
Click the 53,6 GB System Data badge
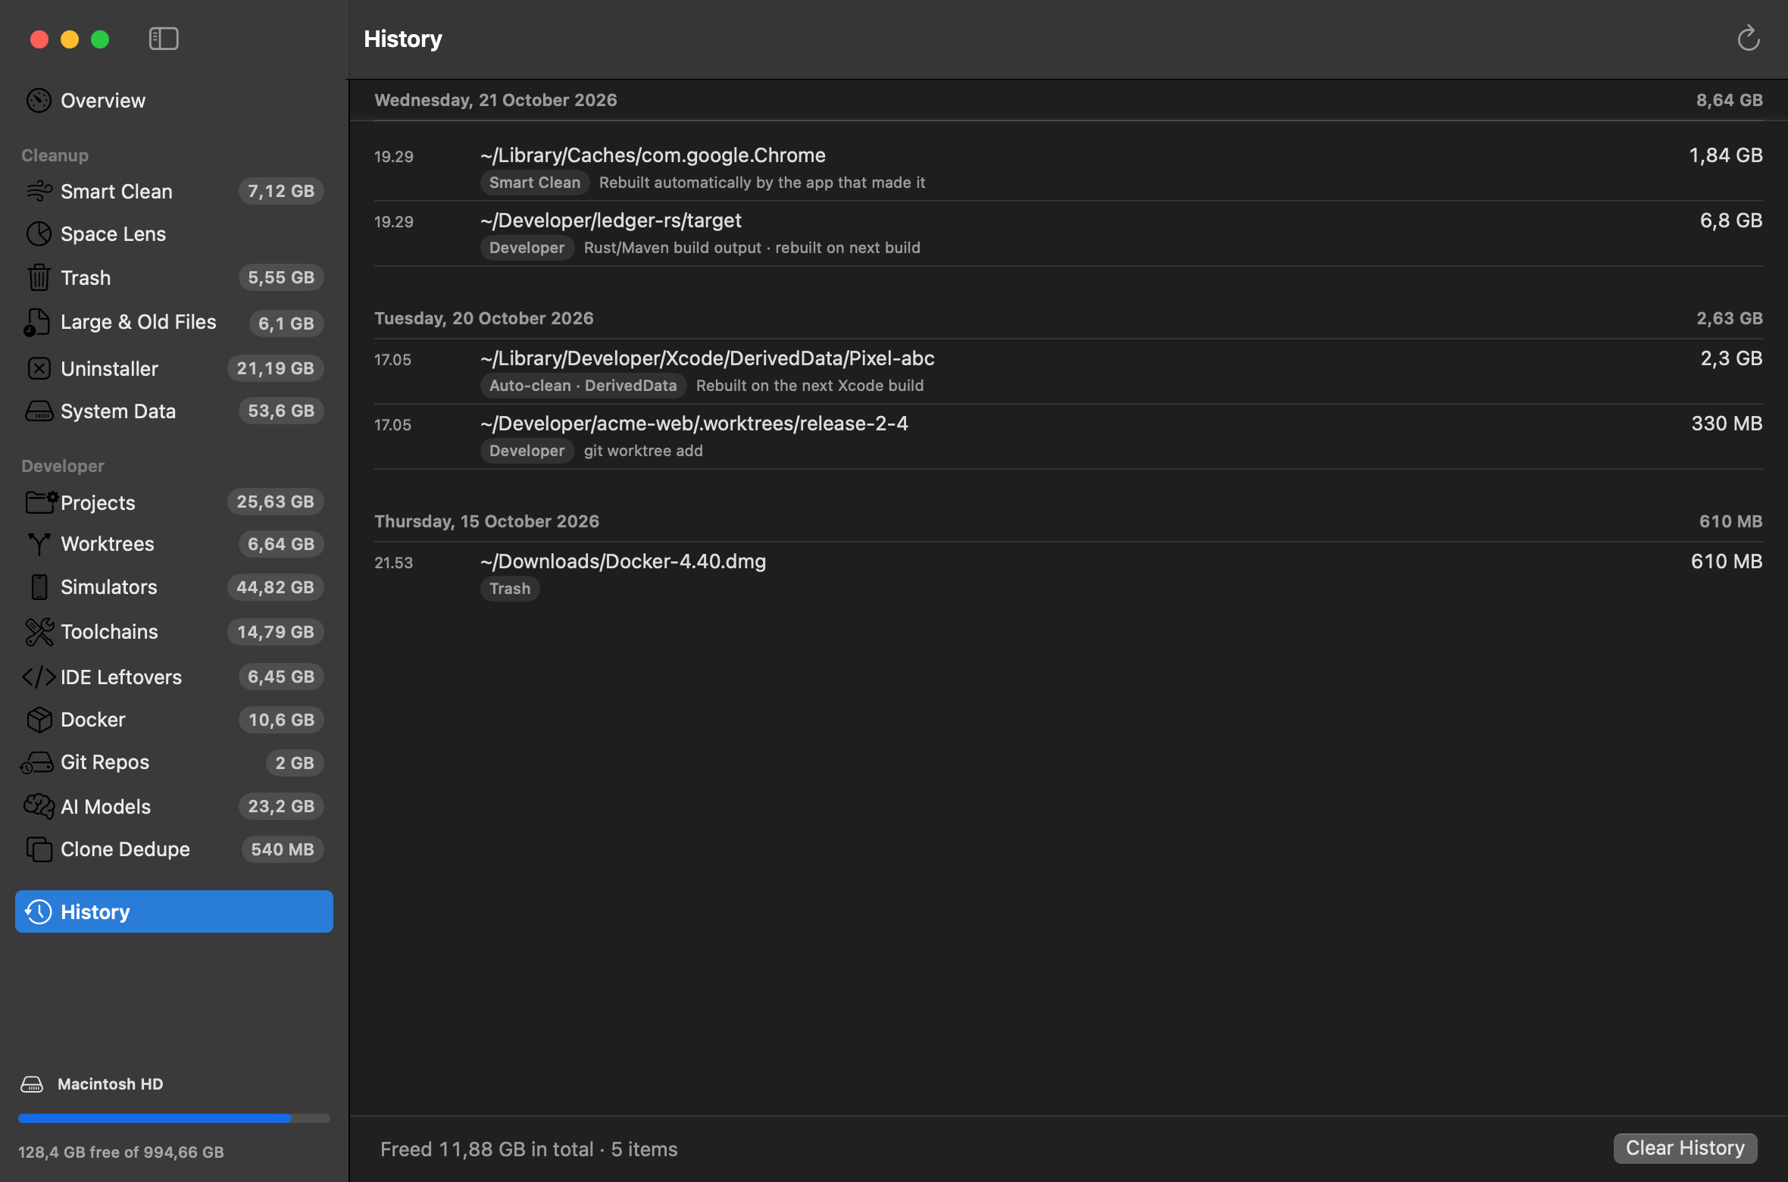(x=281, y=411)
